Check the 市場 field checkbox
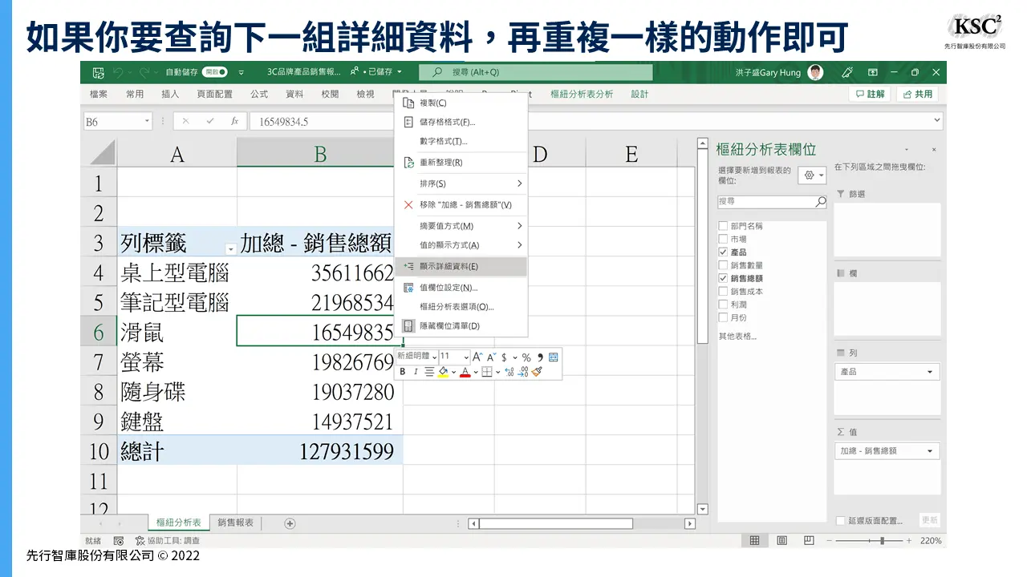This screenshot has width=1027, height=577. pos(724,239)
